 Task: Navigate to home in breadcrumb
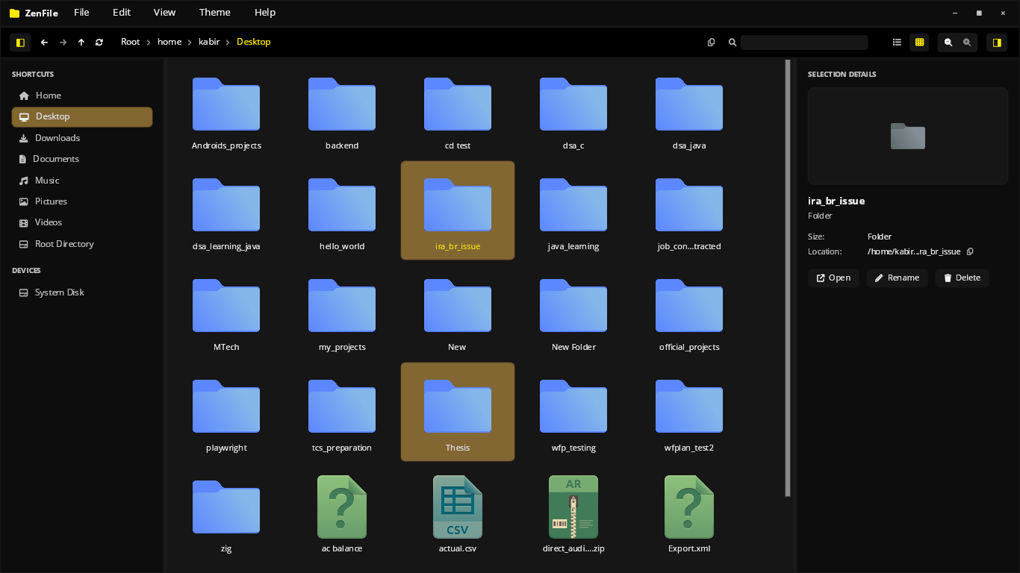[170, 42]
